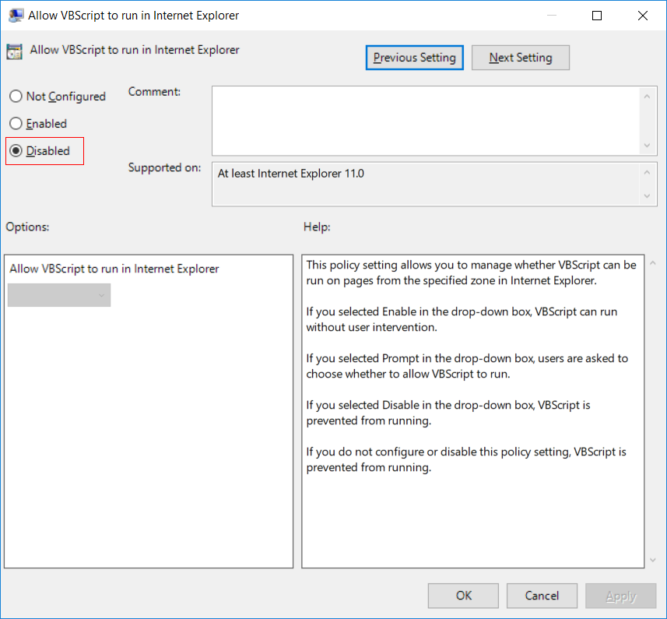Click help text starting 'This policy setting allows'
The width and height of the screenshot is (667, 619).
coord(471,273)
